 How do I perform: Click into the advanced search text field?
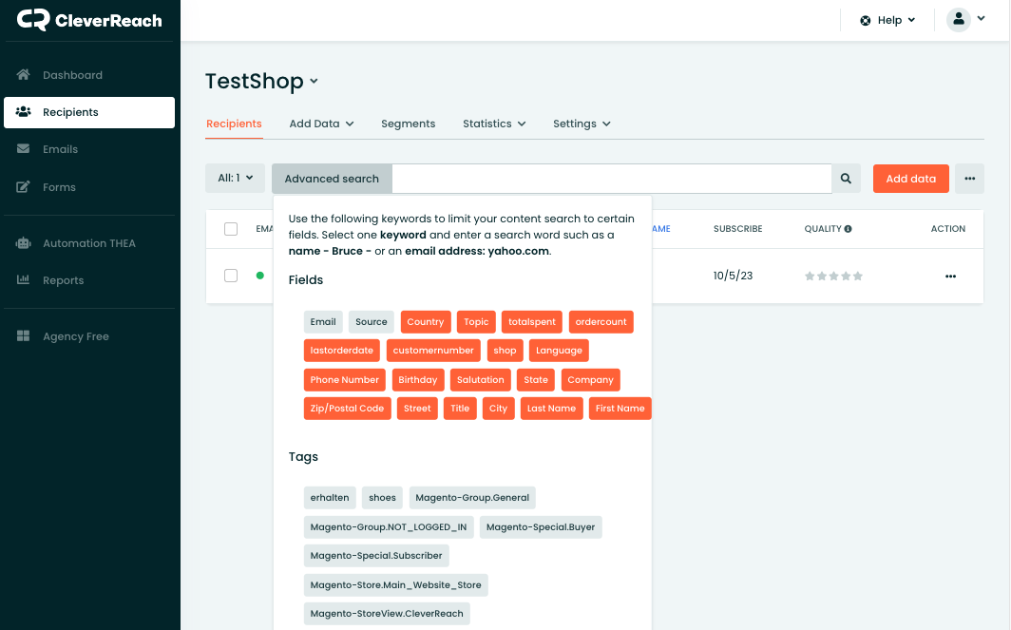[611, 179]
